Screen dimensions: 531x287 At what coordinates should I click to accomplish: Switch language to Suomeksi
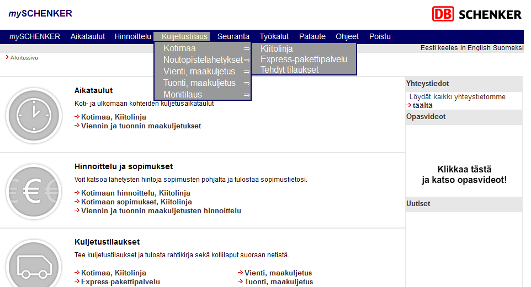click(x=508, y=48)
